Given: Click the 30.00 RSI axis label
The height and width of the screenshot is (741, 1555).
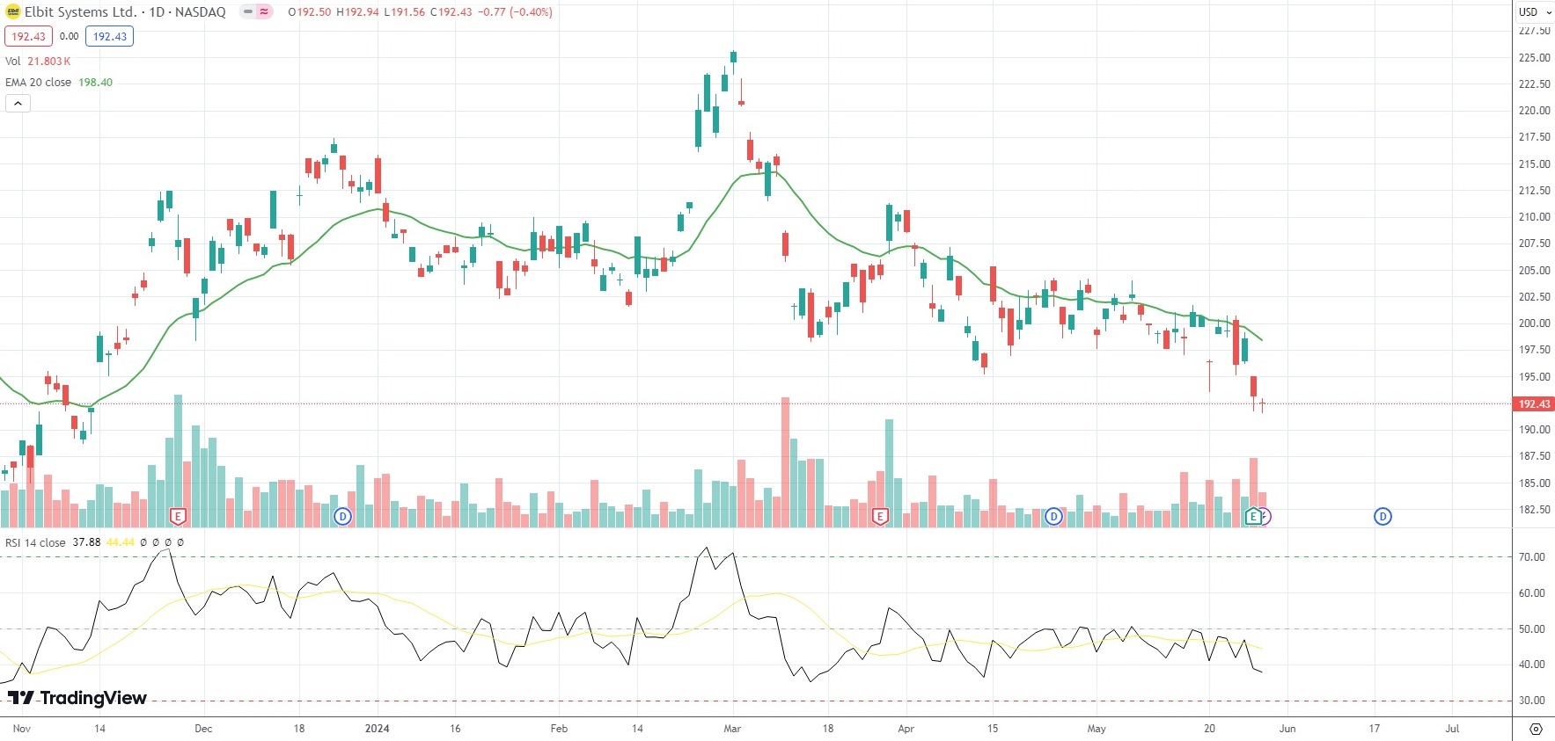Looking at the screenshot, I should (1532, 701).
